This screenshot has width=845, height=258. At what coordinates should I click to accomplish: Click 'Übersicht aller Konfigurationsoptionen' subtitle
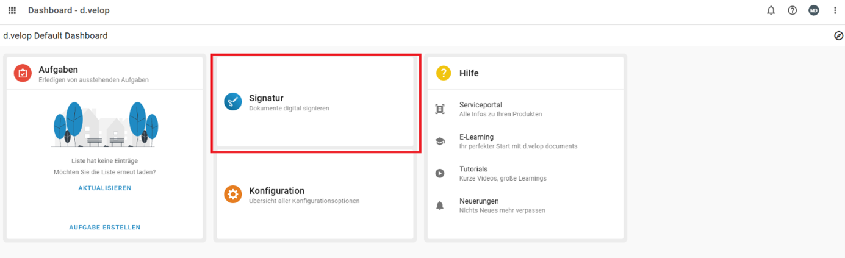(x=304, y=201)
